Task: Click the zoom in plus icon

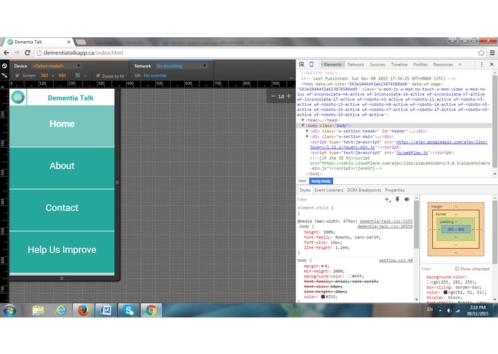Action: (288, 96)
